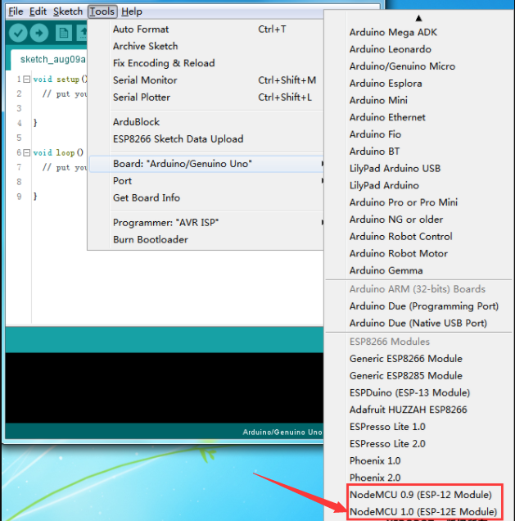Click the New sketch toolbar icon
The width and height of the screenshot is (515, 521).
click(63, 33)
